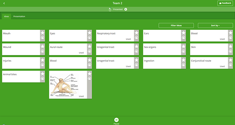The width and height of the screenshot is (235, 125).
Task: Star the body diagram image card
Action: [90, 74]
